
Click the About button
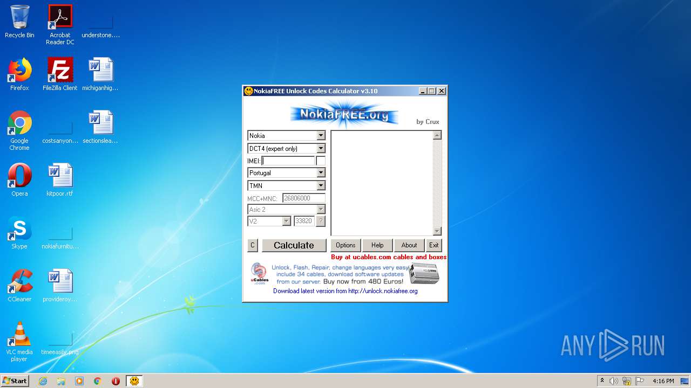409,245
